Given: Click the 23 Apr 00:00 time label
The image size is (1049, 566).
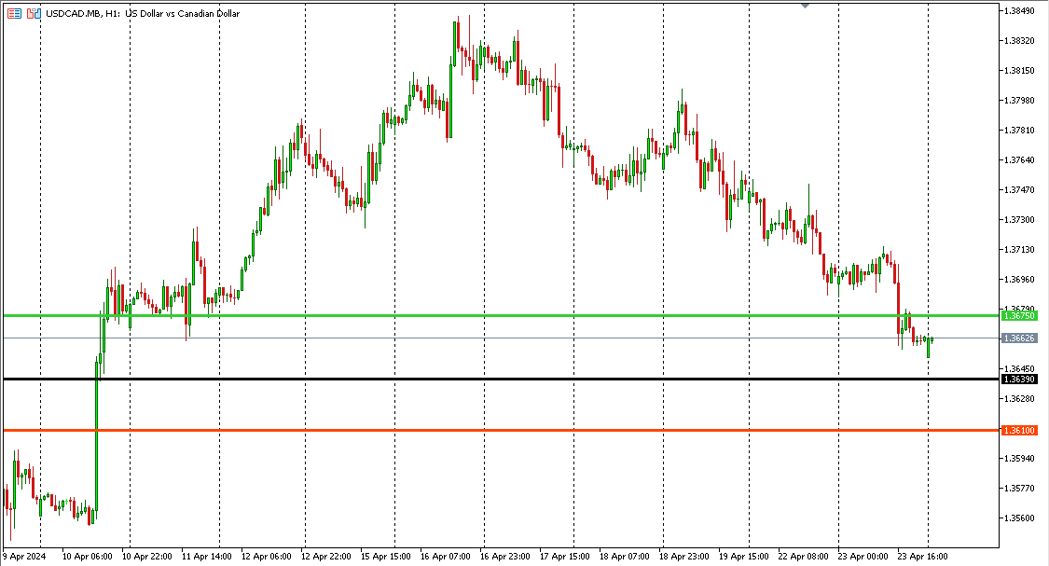Looking at the screenshot, I should [x=863, y=556].
